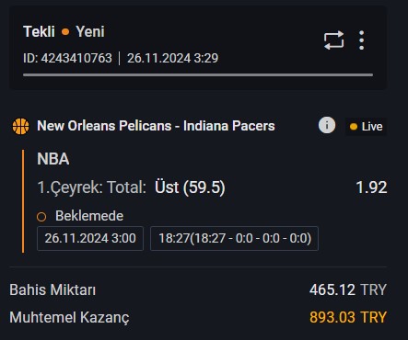Image resolution: width=408 pixels, height=340 pixels.
Task: Click the basketball sport icon
Action: pos(21,126)
